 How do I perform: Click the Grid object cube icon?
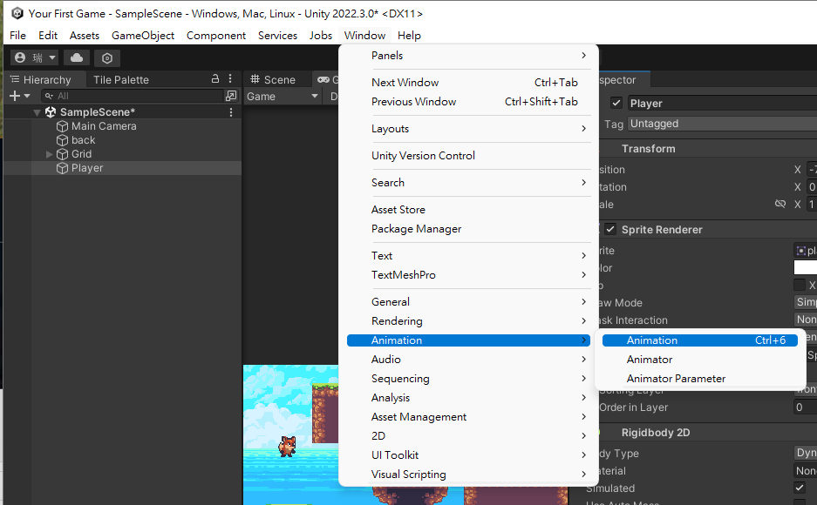(x=62, y=154)
